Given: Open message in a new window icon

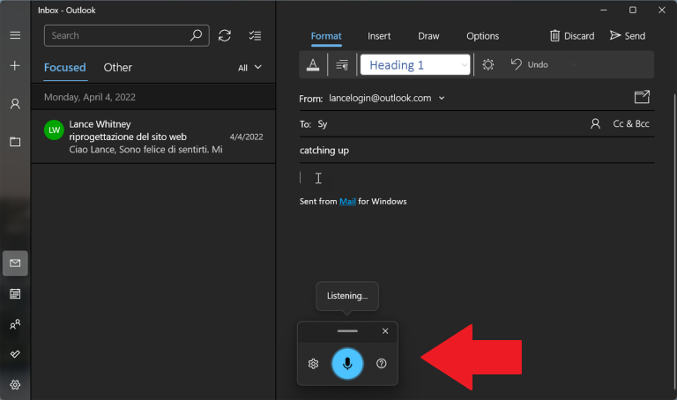Looking at the screenshot, I should click(x=642, y=97).
